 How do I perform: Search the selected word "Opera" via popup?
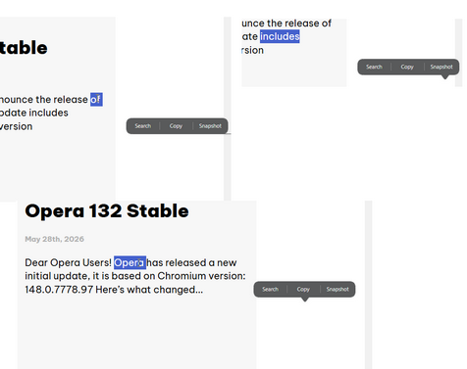tap(270, 290)
